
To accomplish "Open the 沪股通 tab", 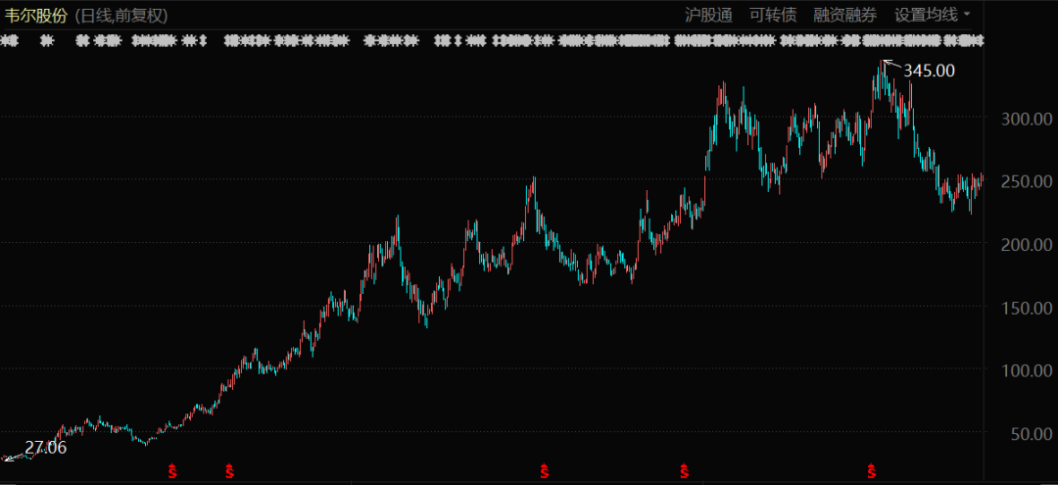I will tap(708, 15).
